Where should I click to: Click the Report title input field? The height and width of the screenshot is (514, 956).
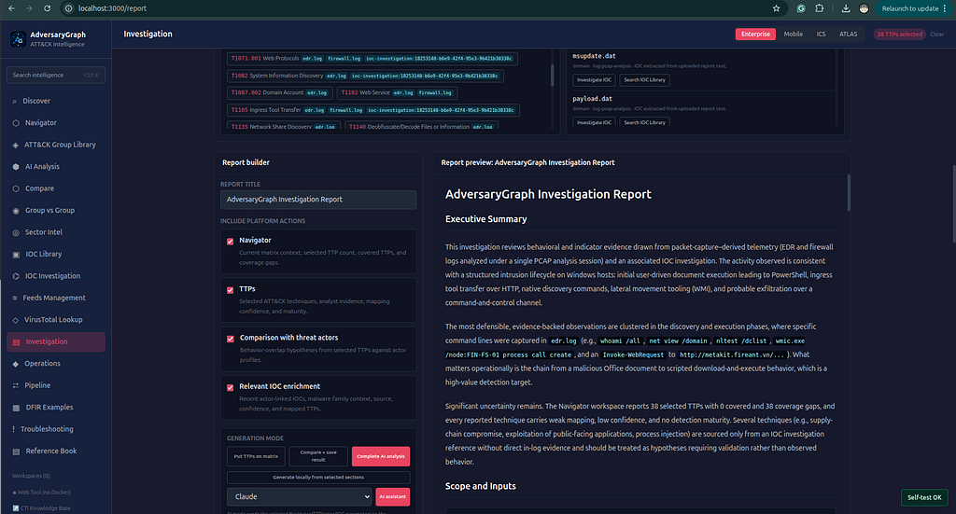click(x=318, y=200)
